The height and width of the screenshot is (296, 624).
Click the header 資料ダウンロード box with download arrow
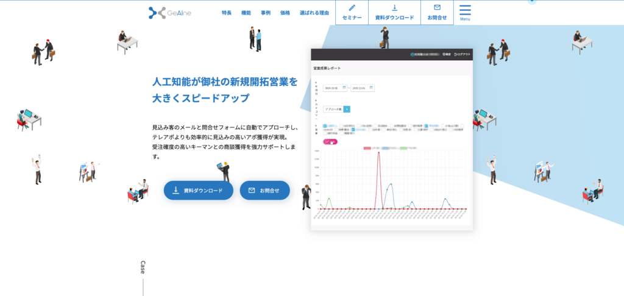[x=394, y=12]
